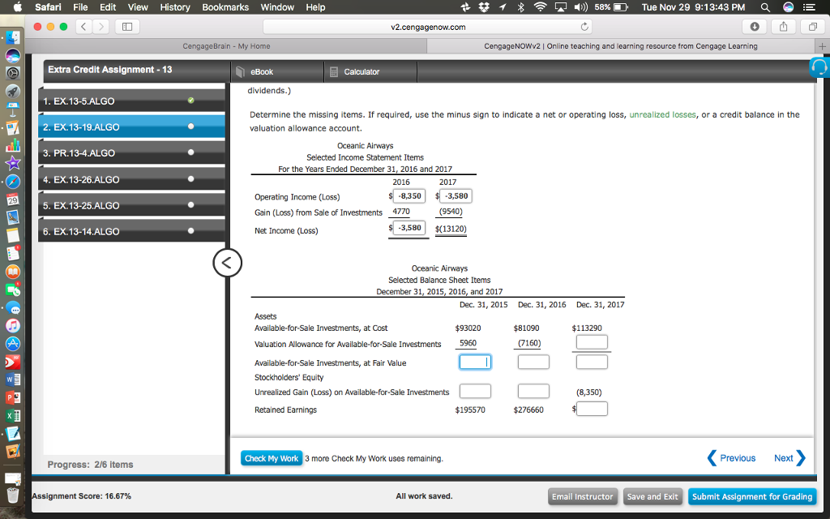
Task: Click the Safari back navigation arrow
Action: coord(83,26)
